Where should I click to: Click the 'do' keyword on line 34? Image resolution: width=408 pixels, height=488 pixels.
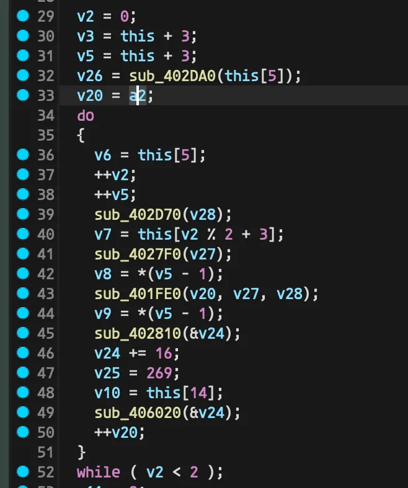(x=86, y=115)
